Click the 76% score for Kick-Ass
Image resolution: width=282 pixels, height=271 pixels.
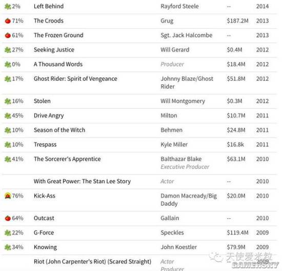click(17, 196)
